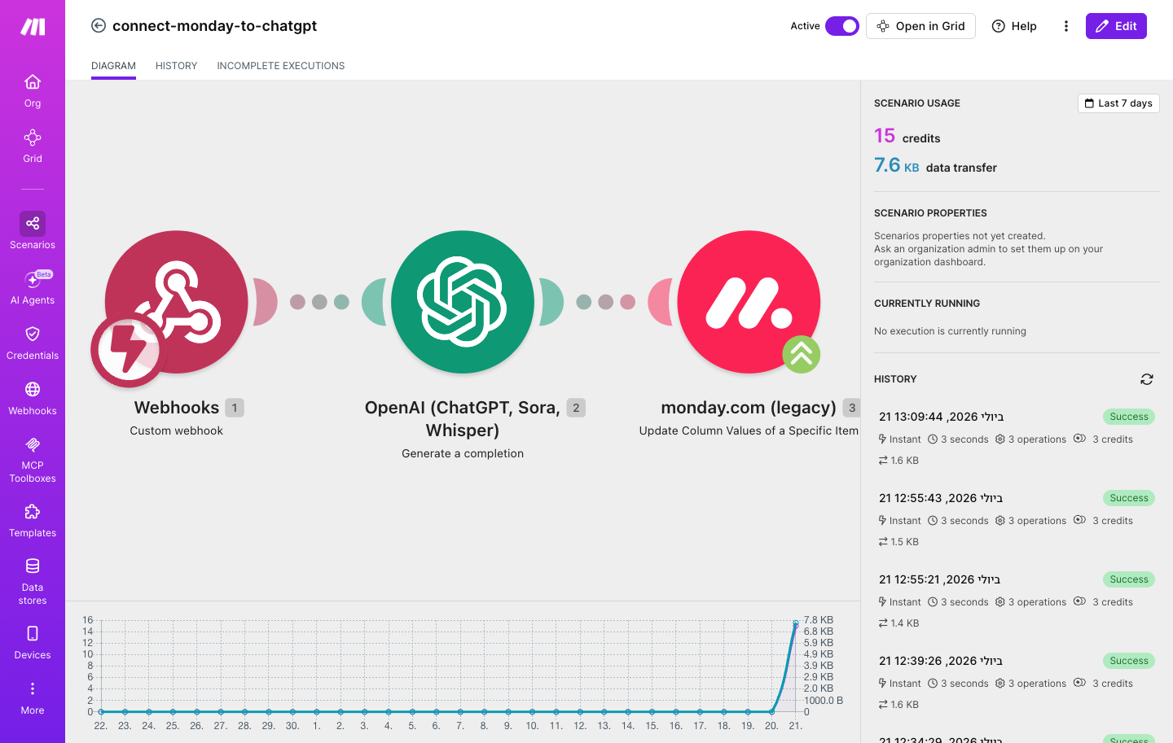Select the Webhooks Custom webhook module
The image size is (1173, 743).
pyautogui.click(x=176, y=302)
